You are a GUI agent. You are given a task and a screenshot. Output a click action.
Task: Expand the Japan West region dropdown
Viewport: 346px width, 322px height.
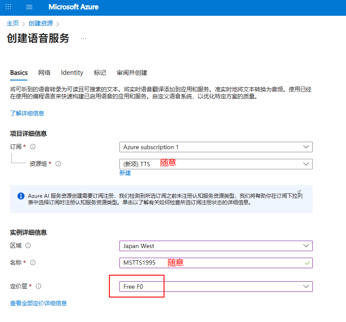tap(216, 246)
